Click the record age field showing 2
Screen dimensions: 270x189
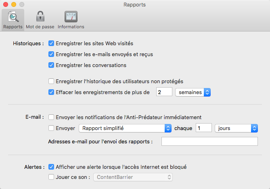point(164,92)
